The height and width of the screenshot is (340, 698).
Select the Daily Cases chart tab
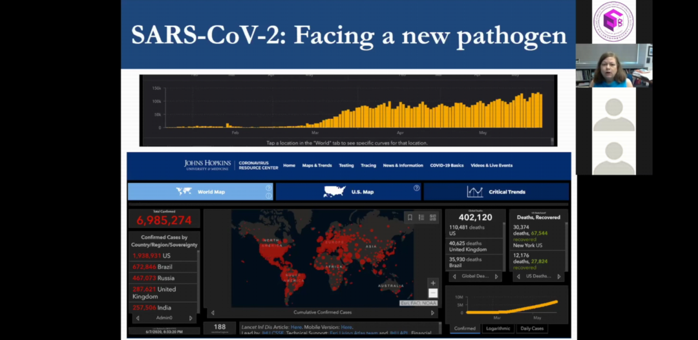point(532,328)
